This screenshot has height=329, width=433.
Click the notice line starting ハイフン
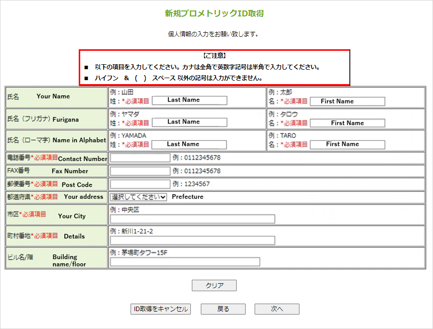tap(178, 78)
